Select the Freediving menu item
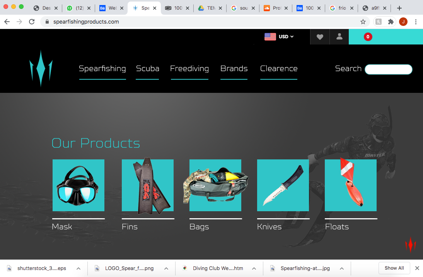 pyautogui.click(x=189, y=68)
